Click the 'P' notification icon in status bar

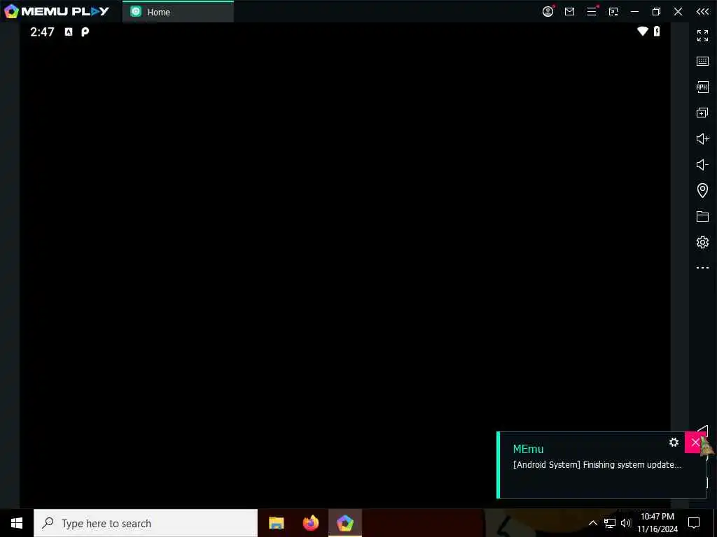[85, 31]
